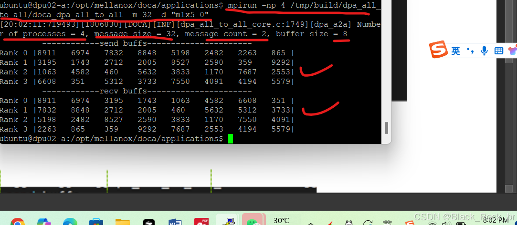Open Sogou on-screen keyboard icon

498,51
